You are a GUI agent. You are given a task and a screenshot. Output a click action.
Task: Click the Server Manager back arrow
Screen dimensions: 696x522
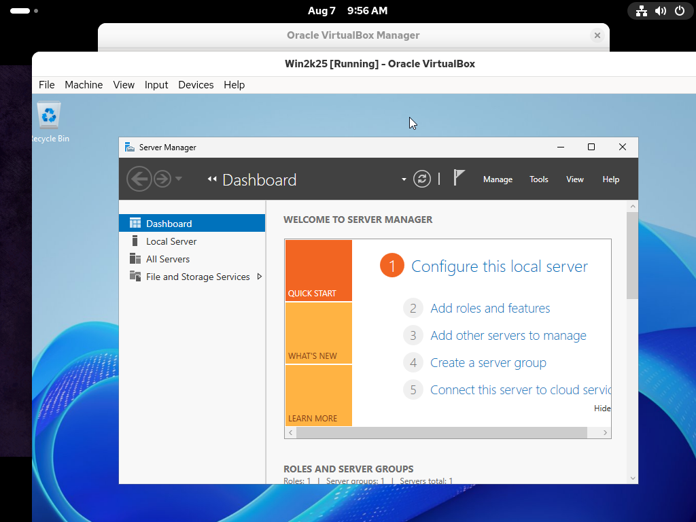tap(139, 179)
